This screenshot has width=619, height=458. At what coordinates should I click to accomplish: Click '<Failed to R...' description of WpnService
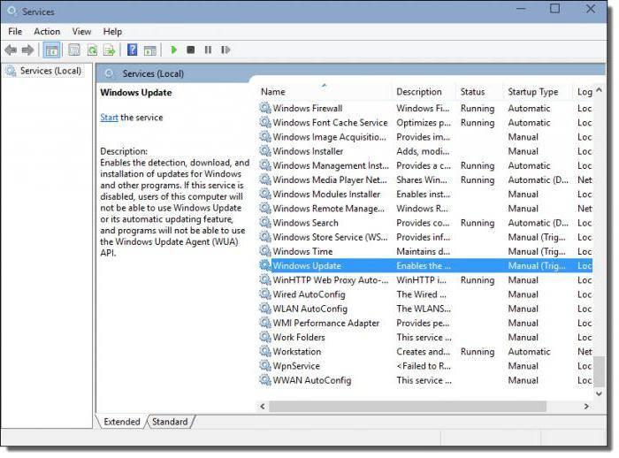click(x=424, y=366)
